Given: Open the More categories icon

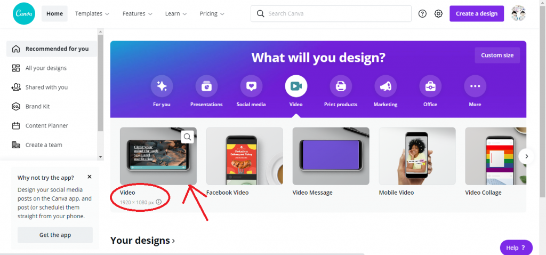Looking at the screenshot, I should pos(475,86).
